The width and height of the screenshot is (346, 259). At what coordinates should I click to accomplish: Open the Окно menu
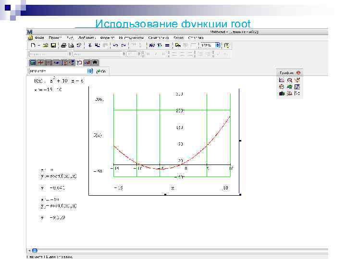click(178, 38)
